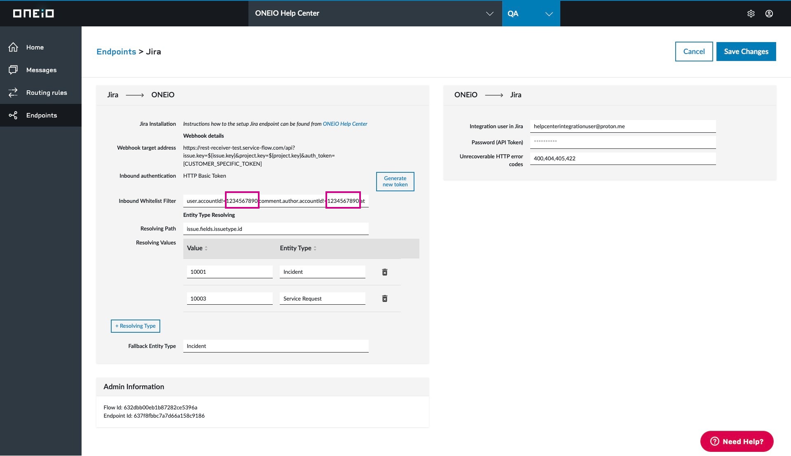Edit the Fallback Entity Type field
This screenshot has width=791, height=456.
pos(276,346)
